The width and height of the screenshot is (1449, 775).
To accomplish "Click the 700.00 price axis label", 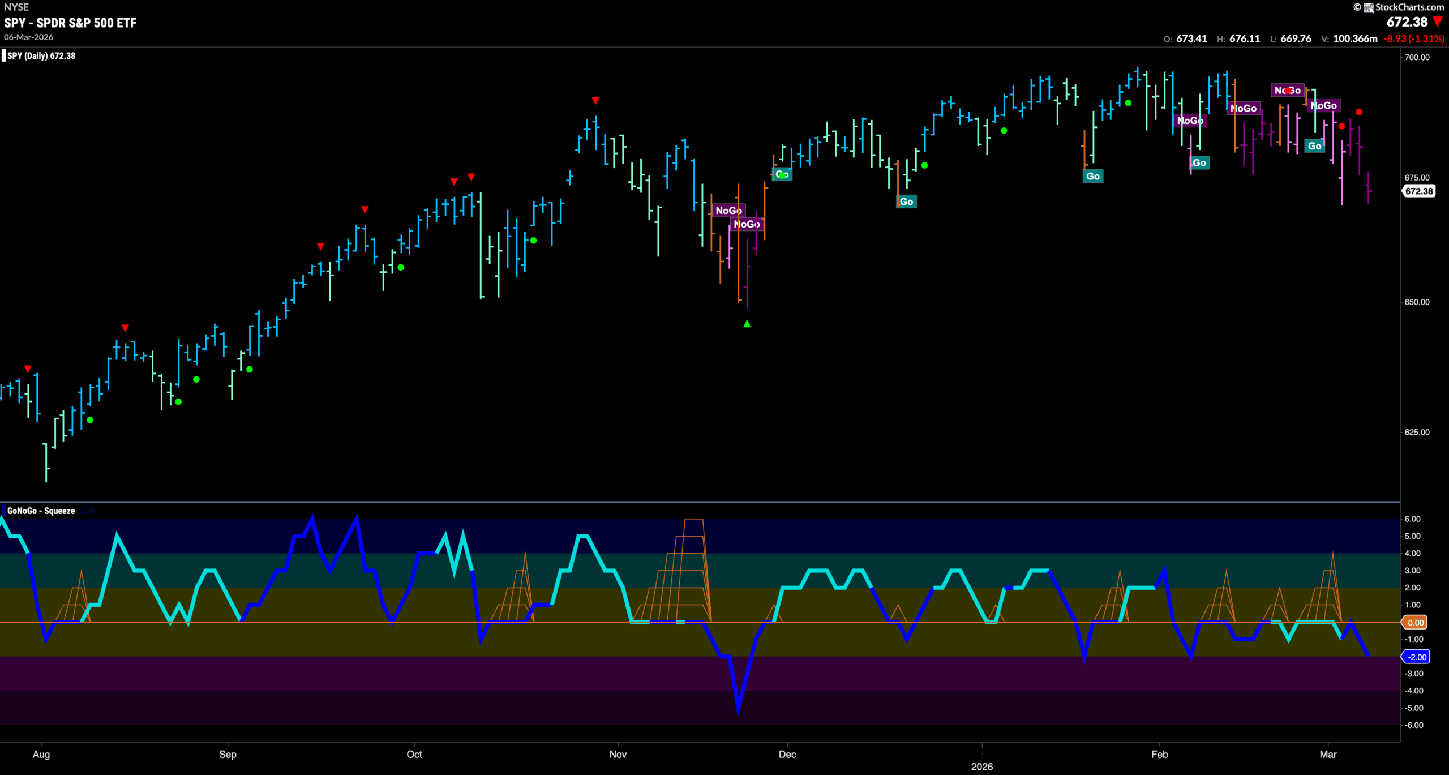I will pos(1417,57).
